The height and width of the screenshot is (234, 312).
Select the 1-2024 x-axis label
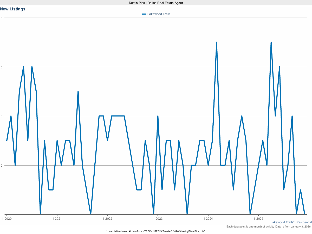[208, 218]
